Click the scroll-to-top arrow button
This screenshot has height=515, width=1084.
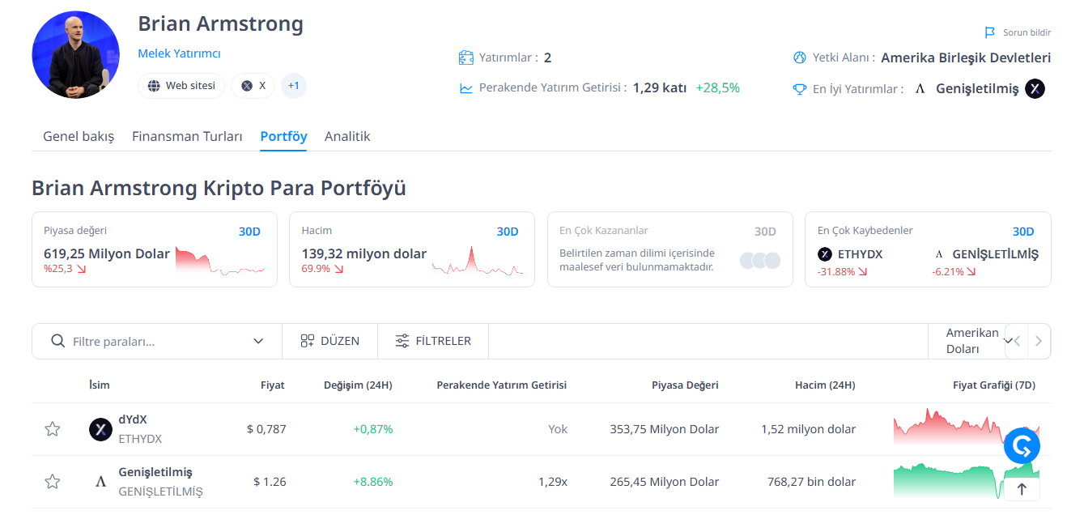coord(1022,489)
